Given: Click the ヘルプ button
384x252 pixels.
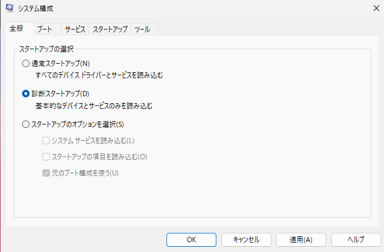Looking at the screenshot, I should (x=356, y=240).
